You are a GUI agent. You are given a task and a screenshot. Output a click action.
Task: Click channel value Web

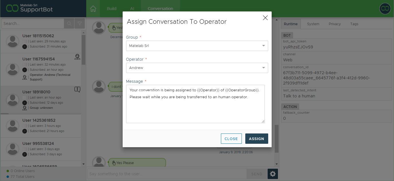(x=288, y=60)
